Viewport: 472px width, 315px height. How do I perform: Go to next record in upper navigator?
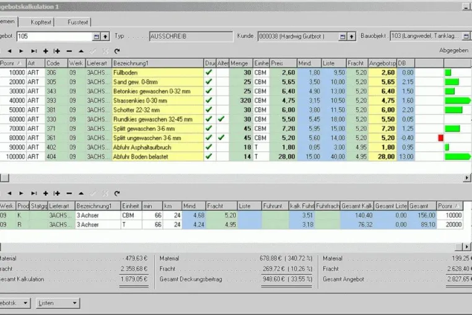[x=21, y=51]
